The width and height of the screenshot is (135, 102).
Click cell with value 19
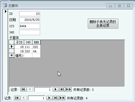[19, 51]
